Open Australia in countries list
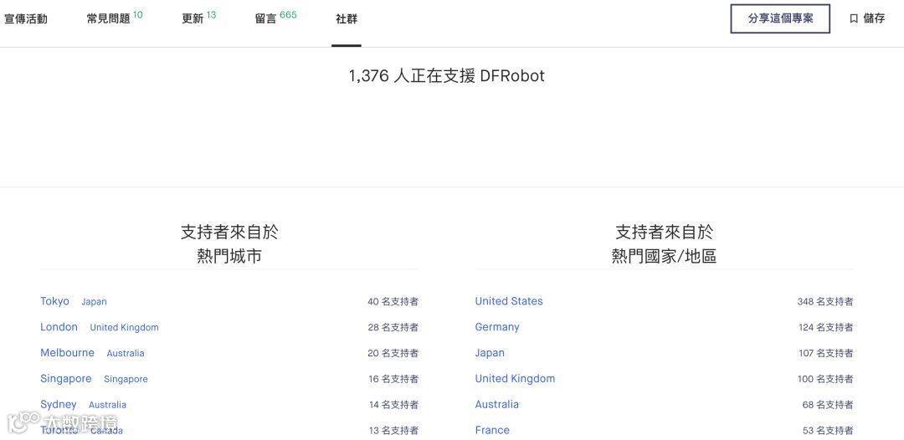 497,405
